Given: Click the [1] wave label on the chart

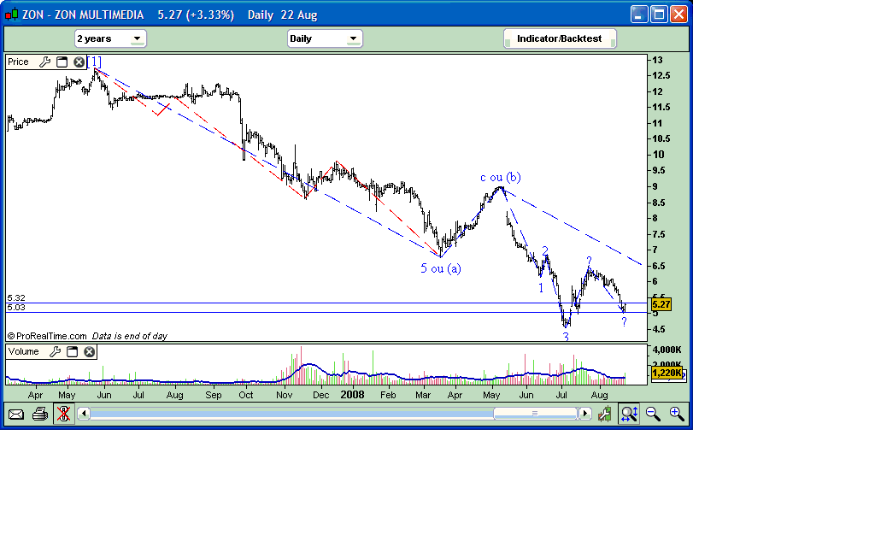Looking at the screenshot, I should point(94,62).
